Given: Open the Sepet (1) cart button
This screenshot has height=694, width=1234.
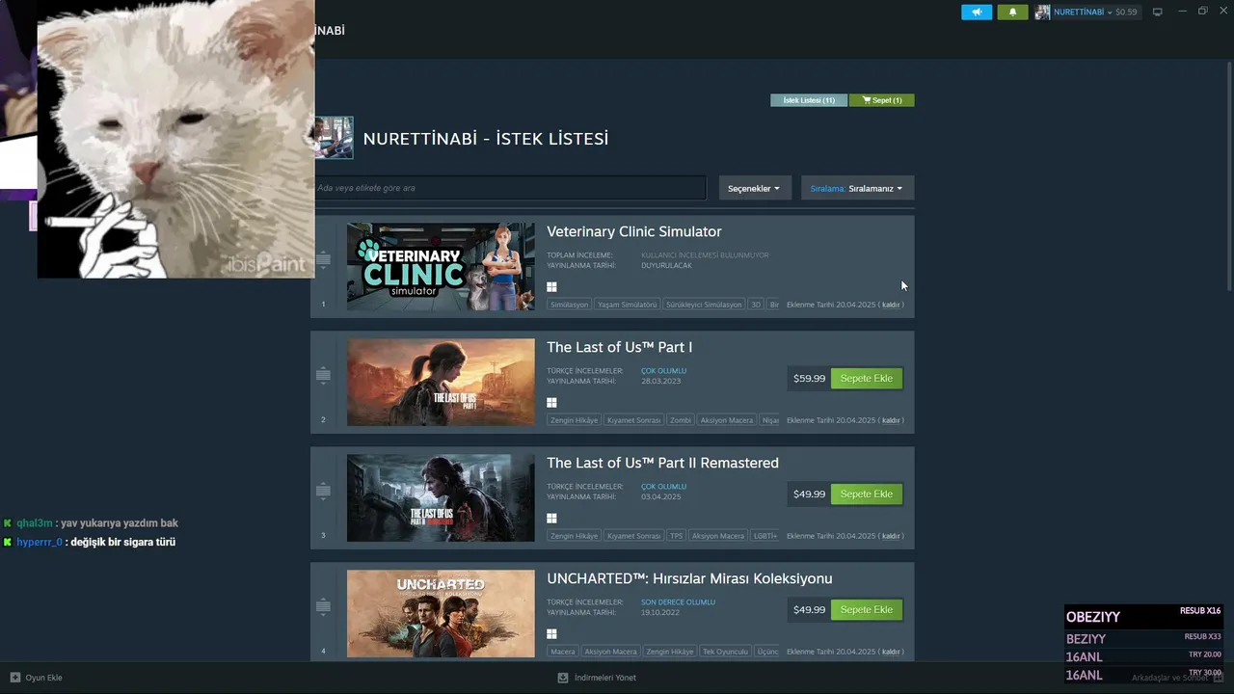Looking at the screenshot, I should coord(882,100).
